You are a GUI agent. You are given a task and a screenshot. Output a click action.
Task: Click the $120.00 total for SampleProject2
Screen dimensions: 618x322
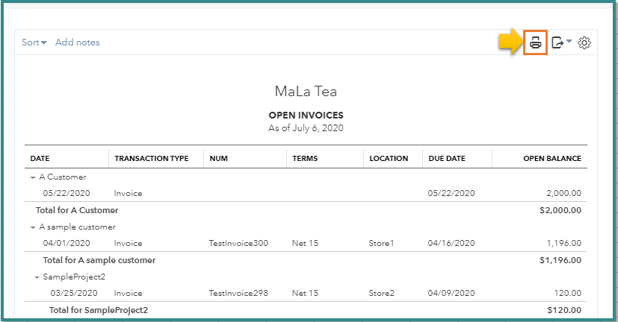coord(564,310)
